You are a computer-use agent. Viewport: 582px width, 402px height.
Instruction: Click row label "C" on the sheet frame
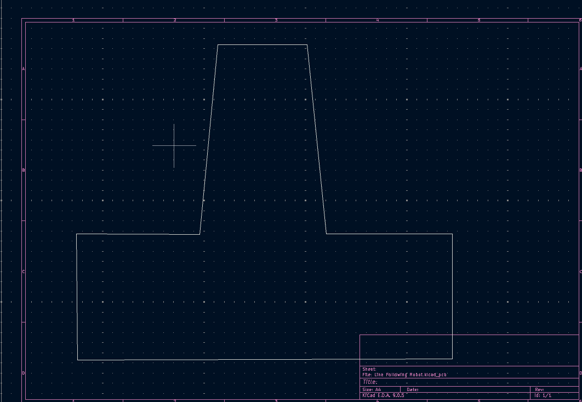pyautogui.click(x=23, y=270)
